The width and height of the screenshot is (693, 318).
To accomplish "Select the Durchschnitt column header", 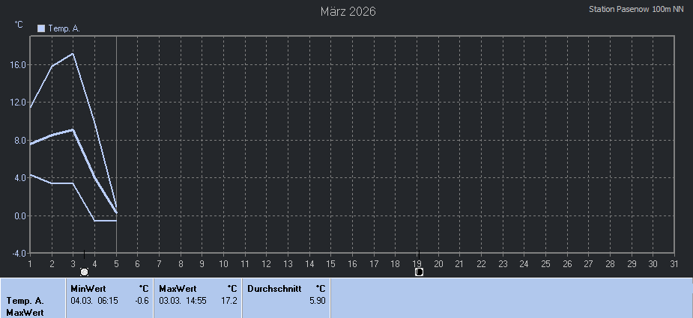I will (274, 288).
